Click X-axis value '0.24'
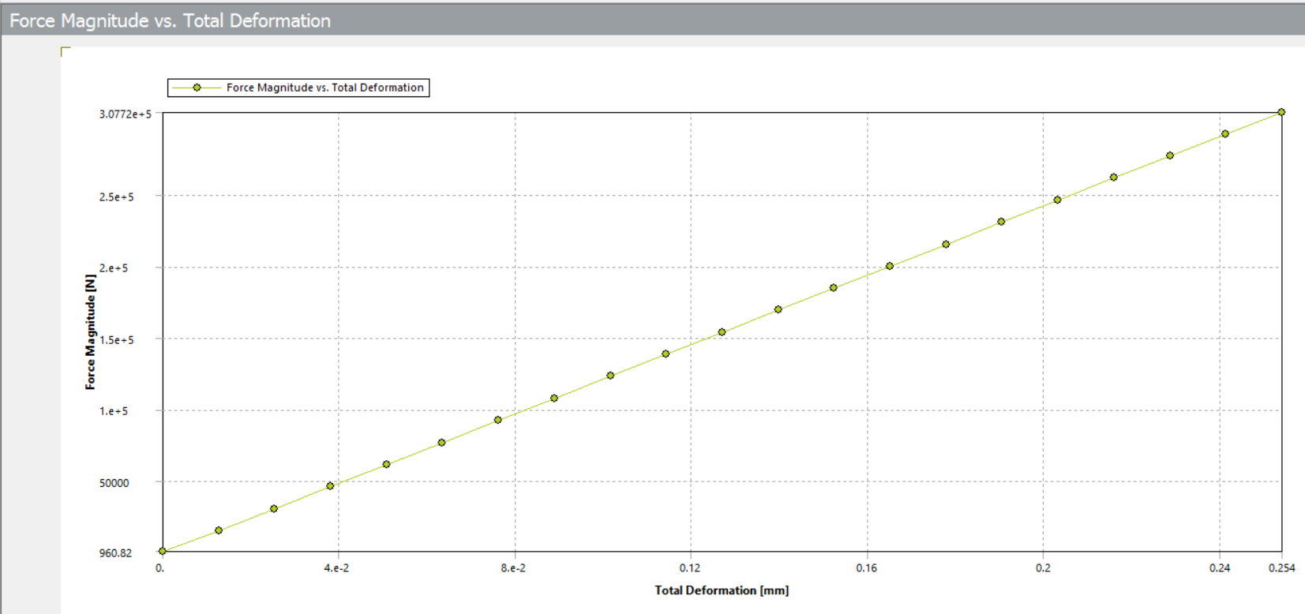Screen dimensions: 1305x614 [x=1220, y=568]
